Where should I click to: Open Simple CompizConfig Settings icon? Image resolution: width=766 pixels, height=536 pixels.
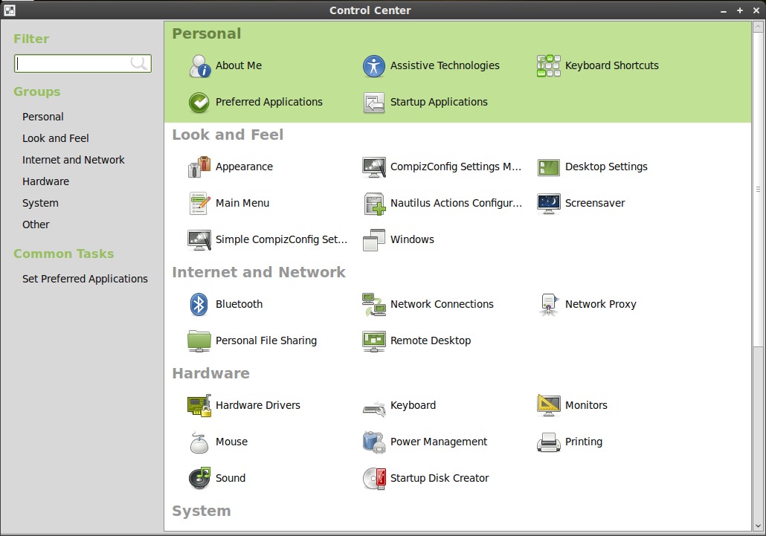[199, 239]
